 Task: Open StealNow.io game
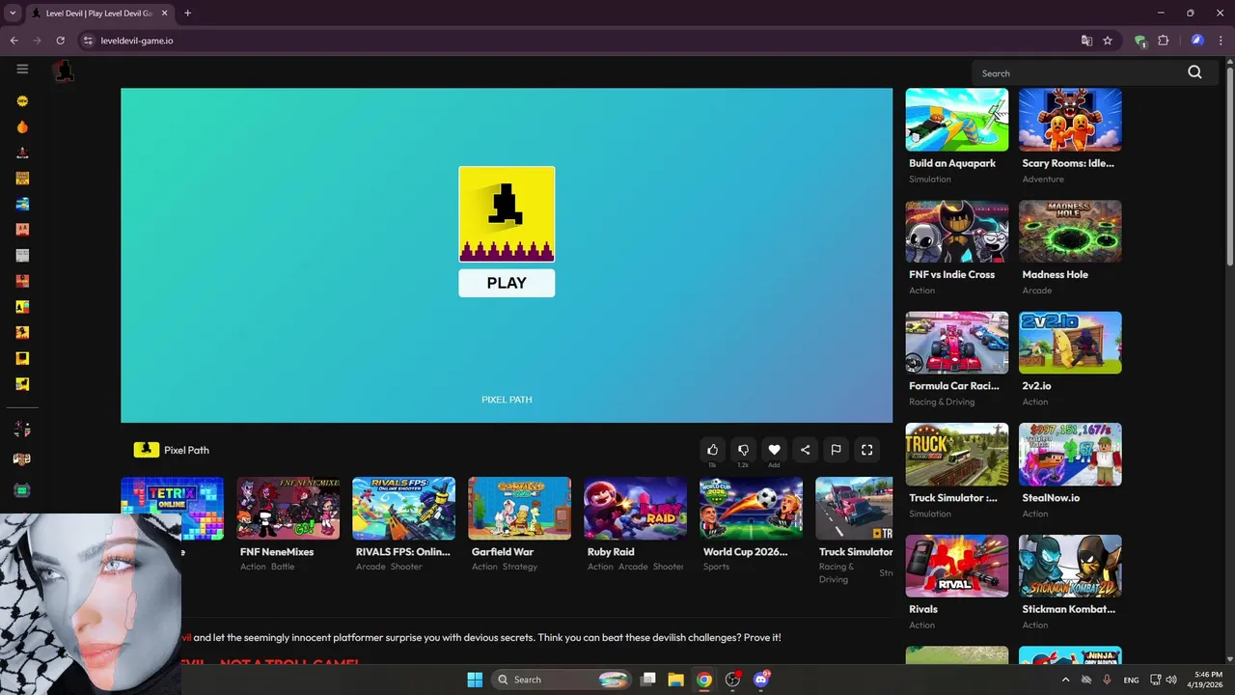pyautogui.click(x=1070, y=455)
